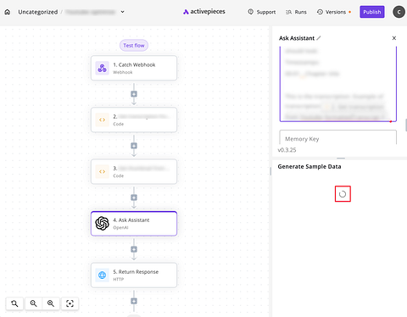The width and height of the screenshot is (407, 317).
Task: Click the zoom in magnifier icon
Action: pyautogui.click(x=33, y=303)
